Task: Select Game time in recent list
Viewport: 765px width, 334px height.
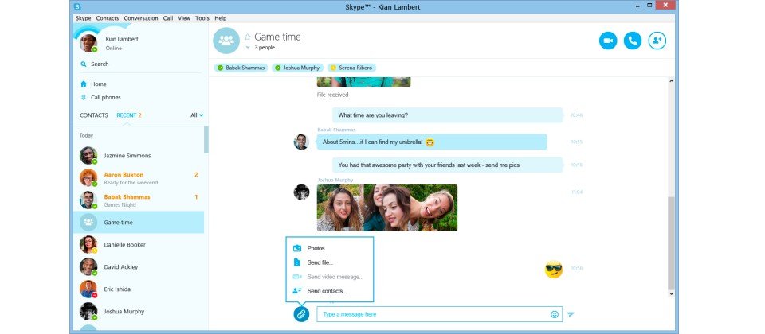Action: tap(139, 223)
